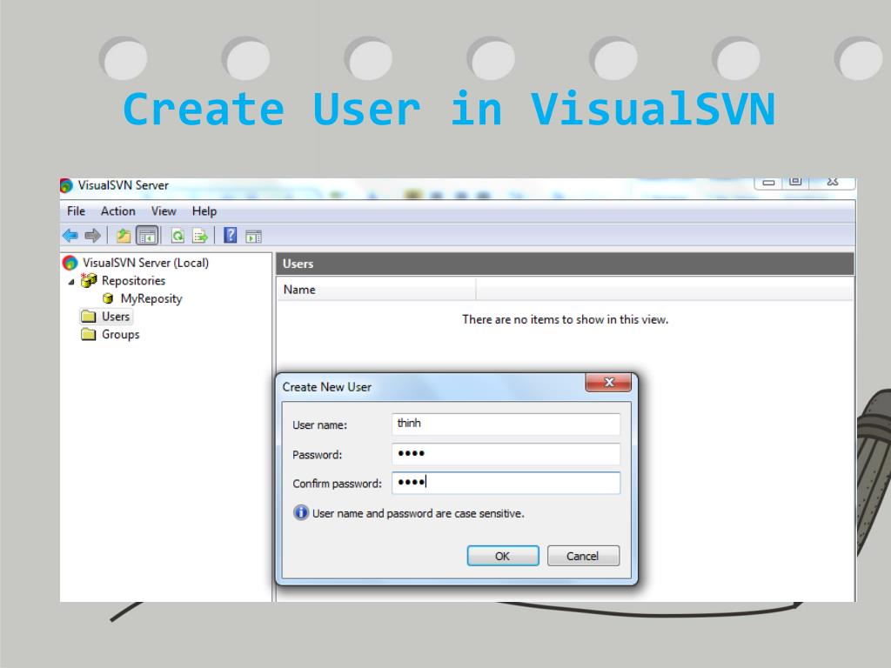Image resolution: width=891 pixels, height=668 pixels.
Task: Select the Users folder in tree
Action: coord(116,317)
